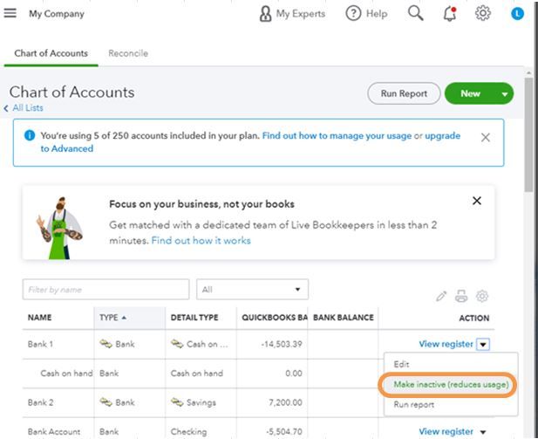
Task: Click the Run Report button
Action: tap(404, 93)
